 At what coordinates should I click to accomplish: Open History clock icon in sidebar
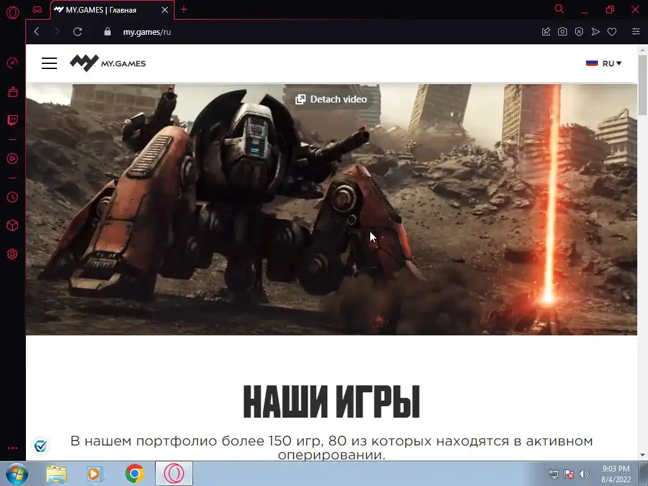pyautogui.click(x=13, y=197)
